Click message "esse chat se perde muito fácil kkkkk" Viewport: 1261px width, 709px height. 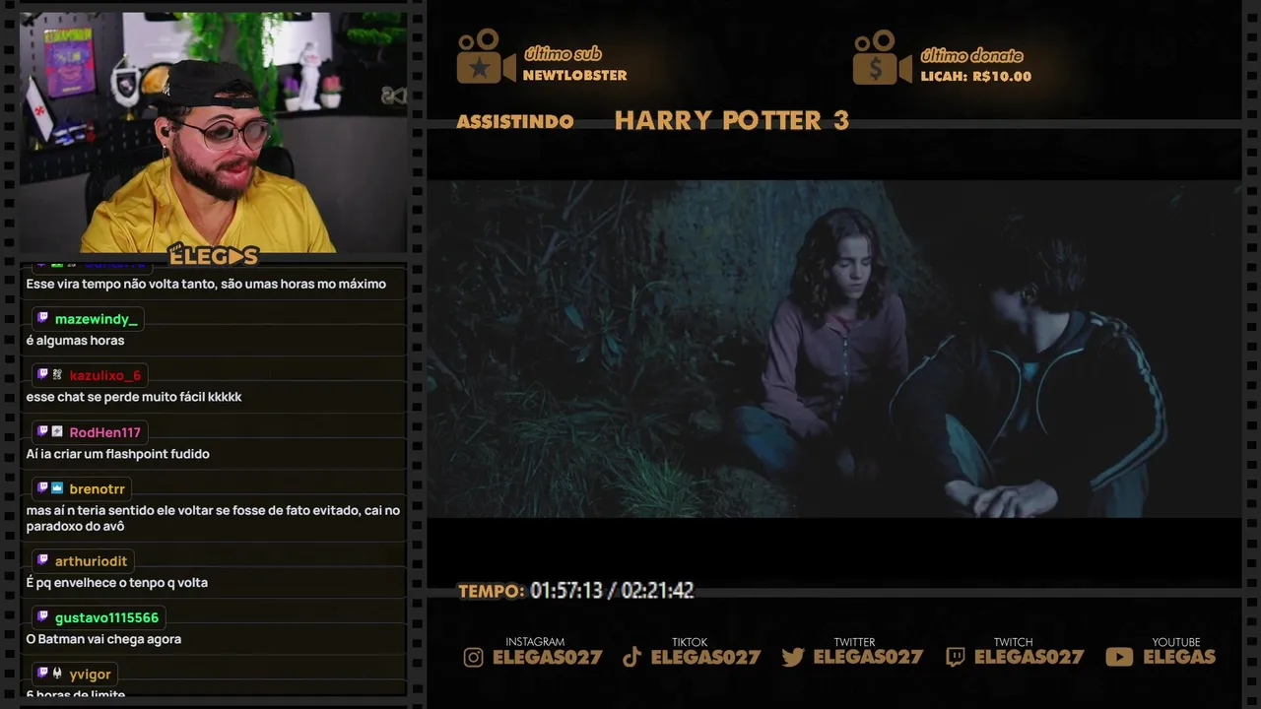[x=134, y=397]
